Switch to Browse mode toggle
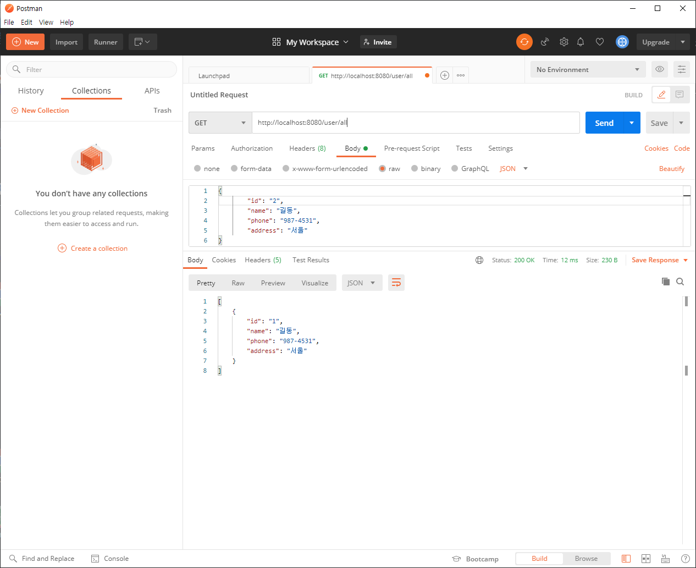 pyautogui.click(x=587, y=559)
